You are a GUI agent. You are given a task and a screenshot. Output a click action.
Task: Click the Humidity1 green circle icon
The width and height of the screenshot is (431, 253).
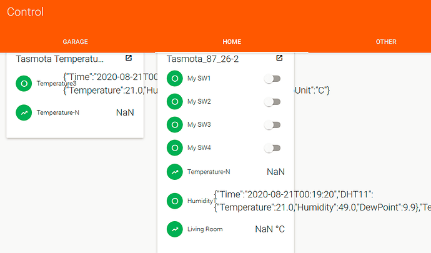[x=175, y=201]
